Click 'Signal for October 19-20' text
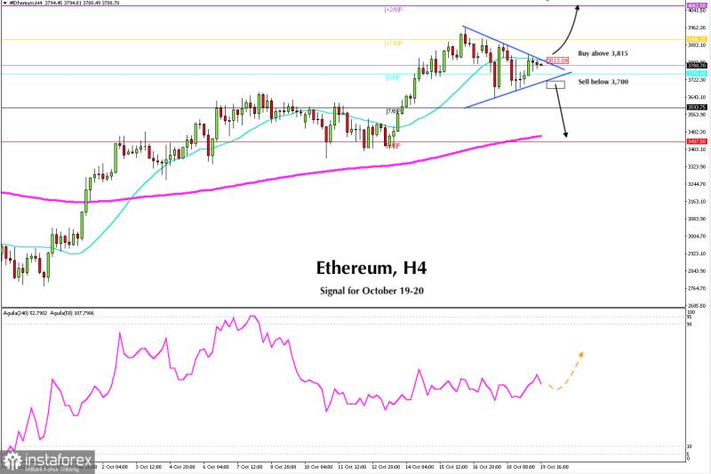Image resolution: width=711 pixels, height=474 pixels. pyautogui.click(x=371, y=291)
